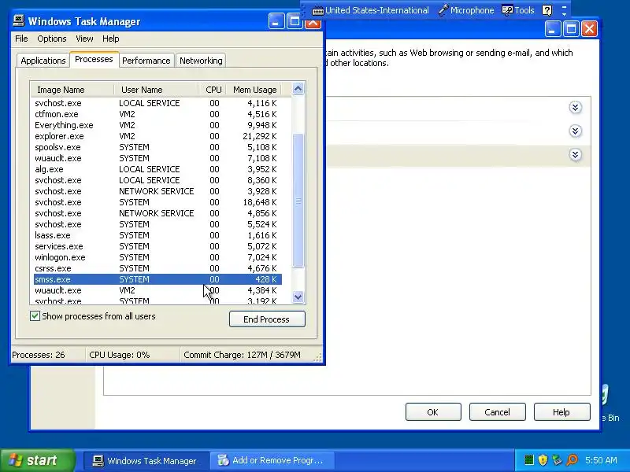
Task: Click Add or Remove Programs taskbar button
Action: [x=272, y=460]
